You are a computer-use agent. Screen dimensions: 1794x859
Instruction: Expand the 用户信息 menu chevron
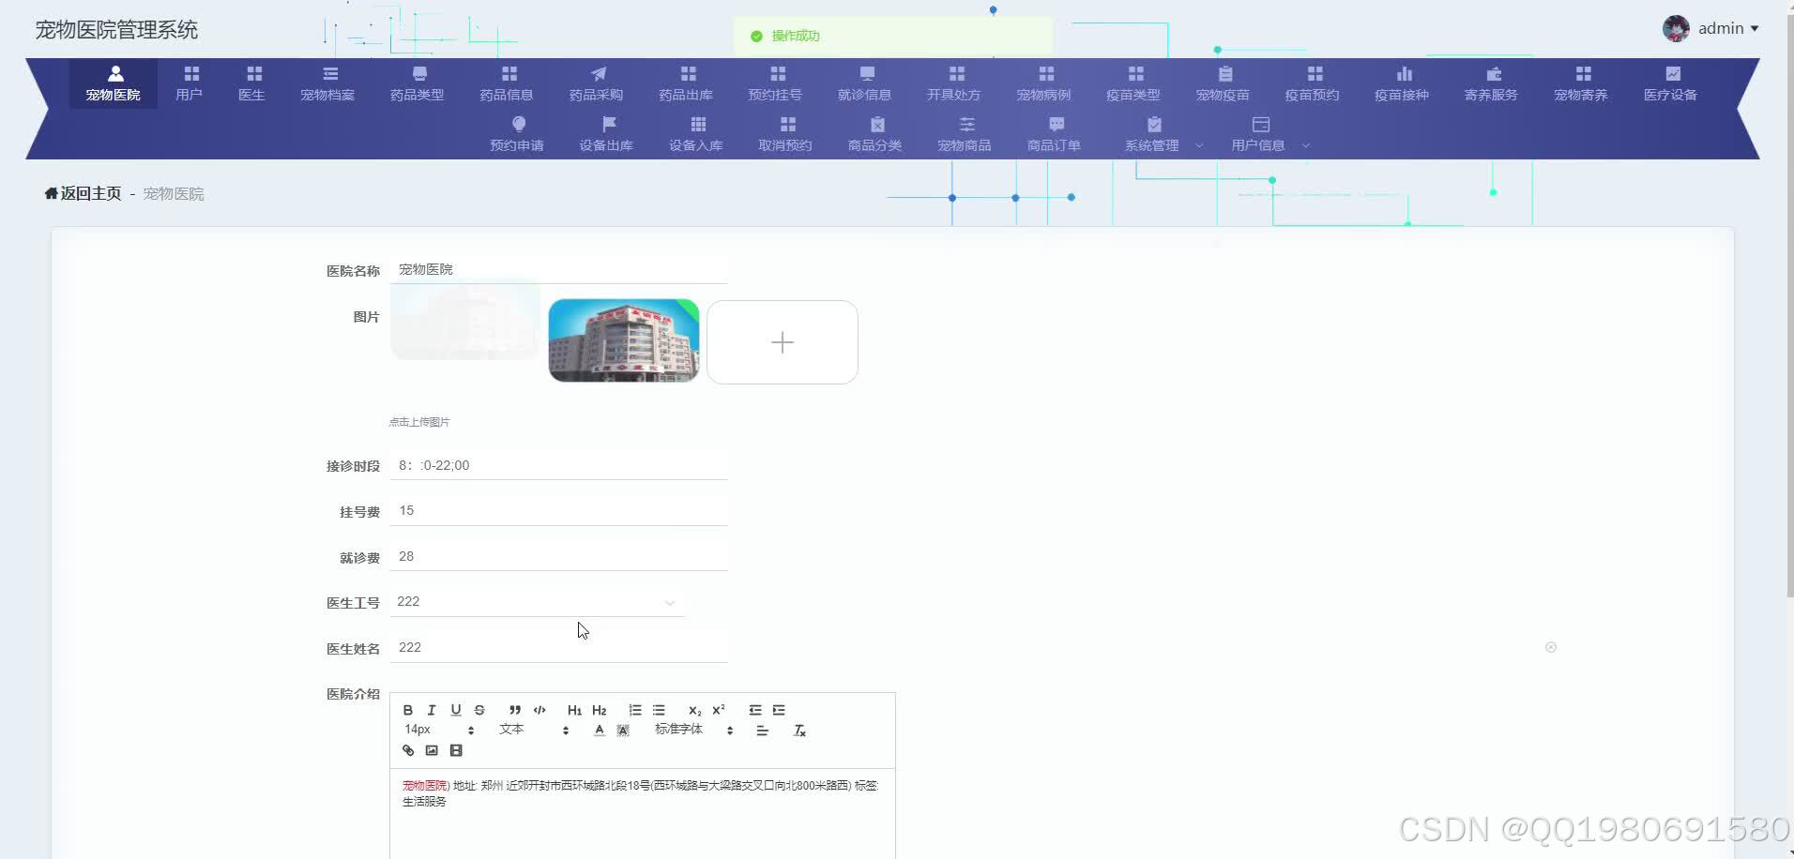1306,146
